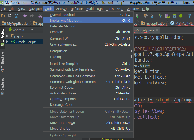Screen dimensions: 194x140
Task: Choose Move Line Up menu entry
Action: pos(88,128)
